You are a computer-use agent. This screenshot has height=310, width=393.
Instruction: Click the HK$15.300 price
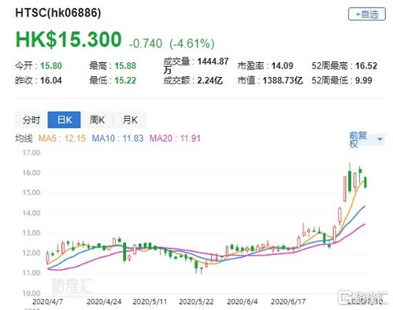tap(69, 40)
